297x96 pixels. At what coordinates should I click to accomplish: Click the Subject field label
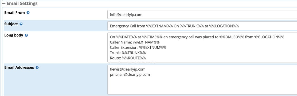(x=11, y=24)
